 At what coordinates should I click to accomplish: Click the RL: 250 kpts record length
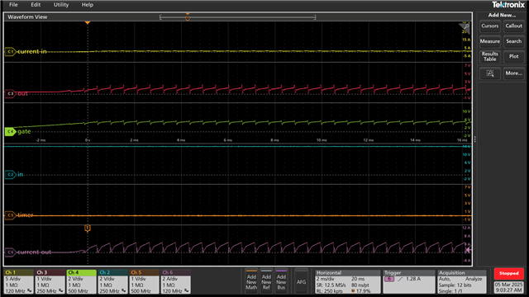(330, 291)
